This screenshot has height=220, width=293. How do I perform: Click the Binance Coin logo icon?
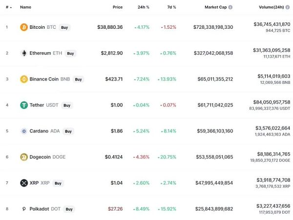pyautogui.click(x=23, y=79)
